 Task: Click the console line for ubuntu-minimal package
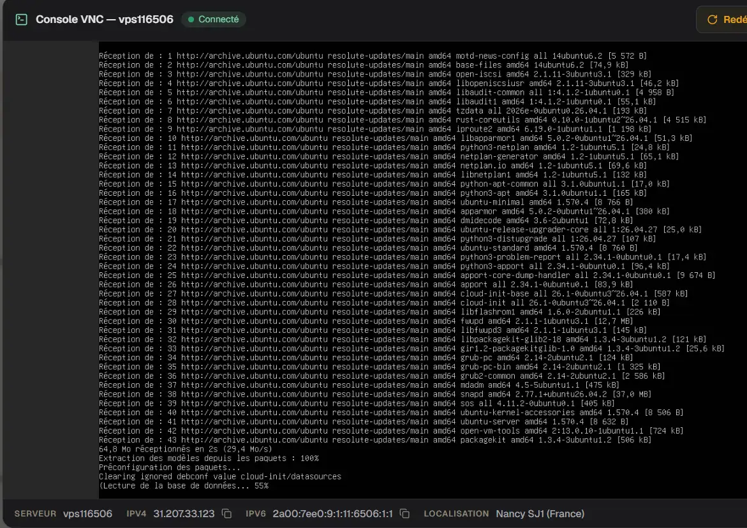click(x=366, y=202)
